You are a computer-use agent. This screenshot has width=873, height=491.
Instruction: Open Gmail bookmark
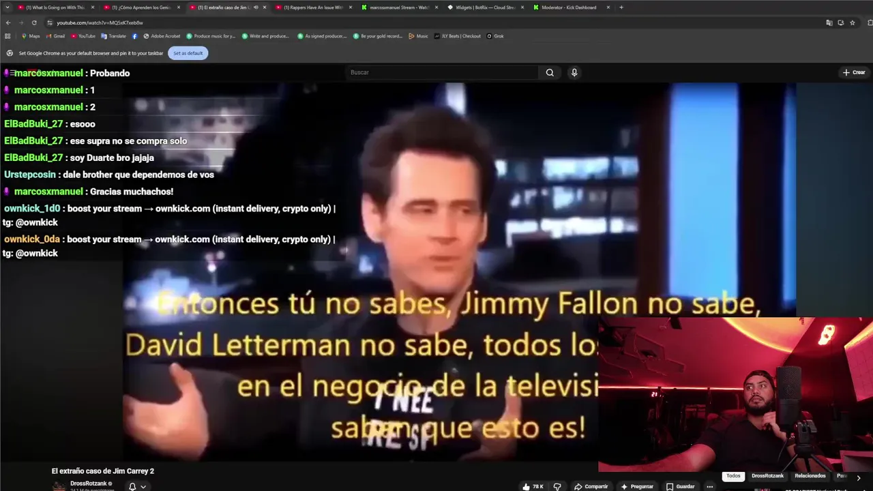click(x=55, y=36)
